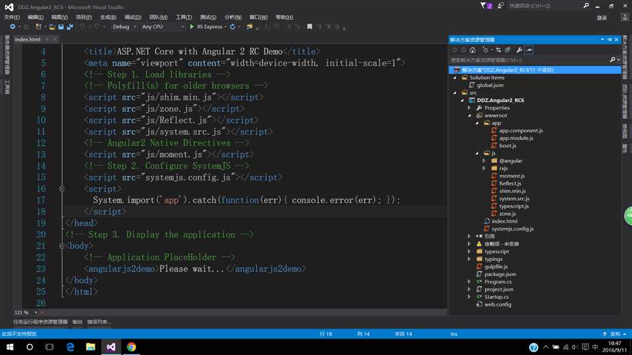Open Google Chrome from the taskbar

[132, 347]
